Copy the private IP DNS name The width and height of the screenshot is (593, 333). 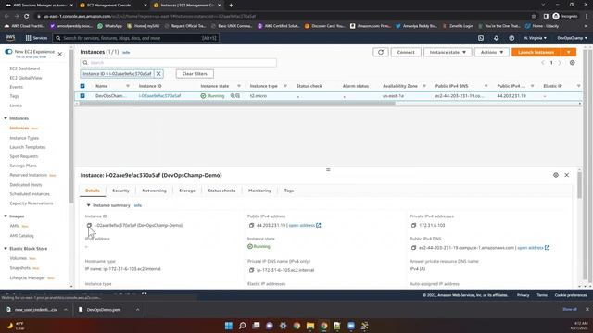(251, 270)
